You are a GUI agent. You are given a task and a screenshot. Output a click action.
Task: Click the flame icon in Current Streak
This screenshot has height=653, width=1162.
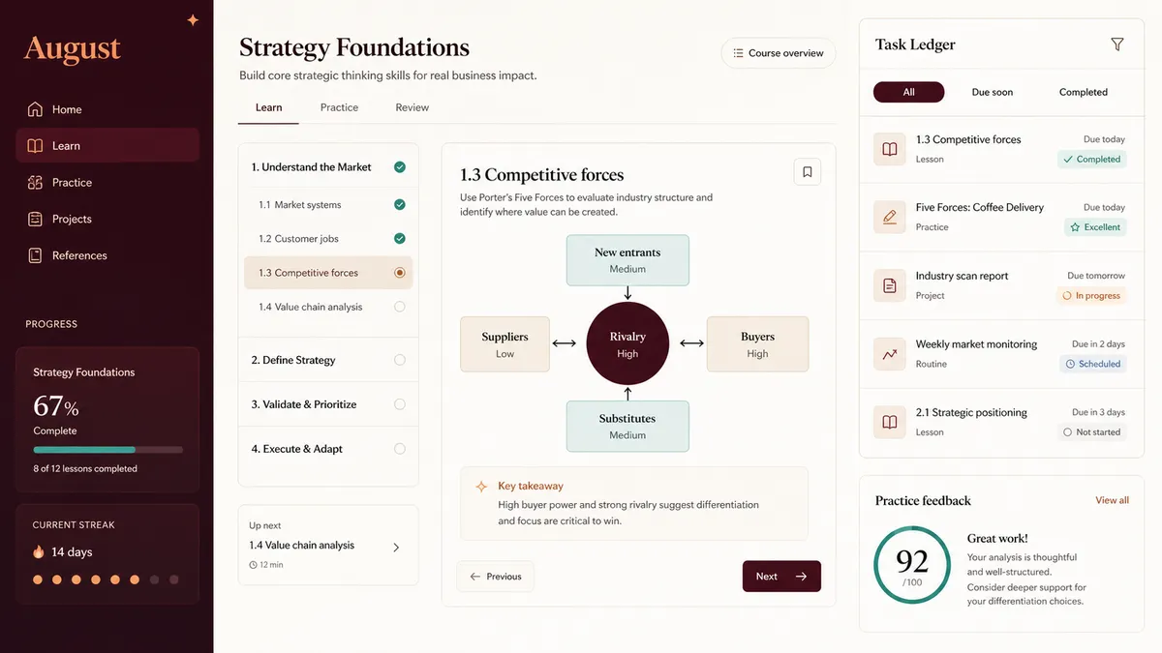(x=39, y=552)
